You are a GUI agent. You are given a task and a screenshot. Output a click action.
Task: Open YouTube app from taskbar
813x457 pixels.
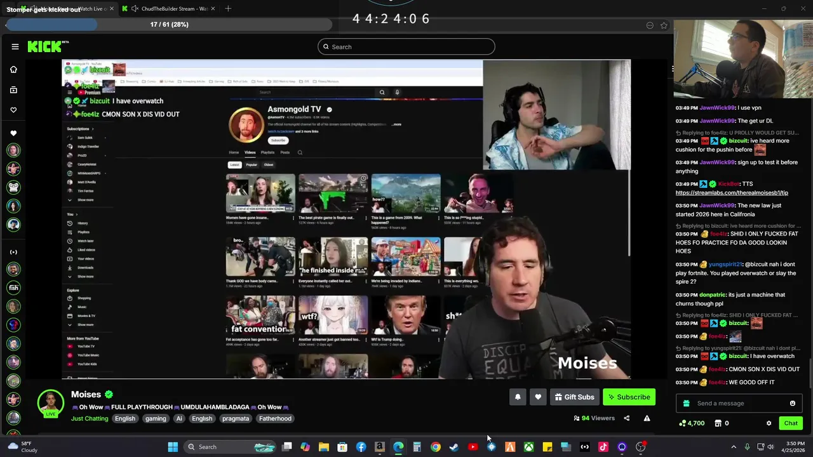(x=473, y=447)
